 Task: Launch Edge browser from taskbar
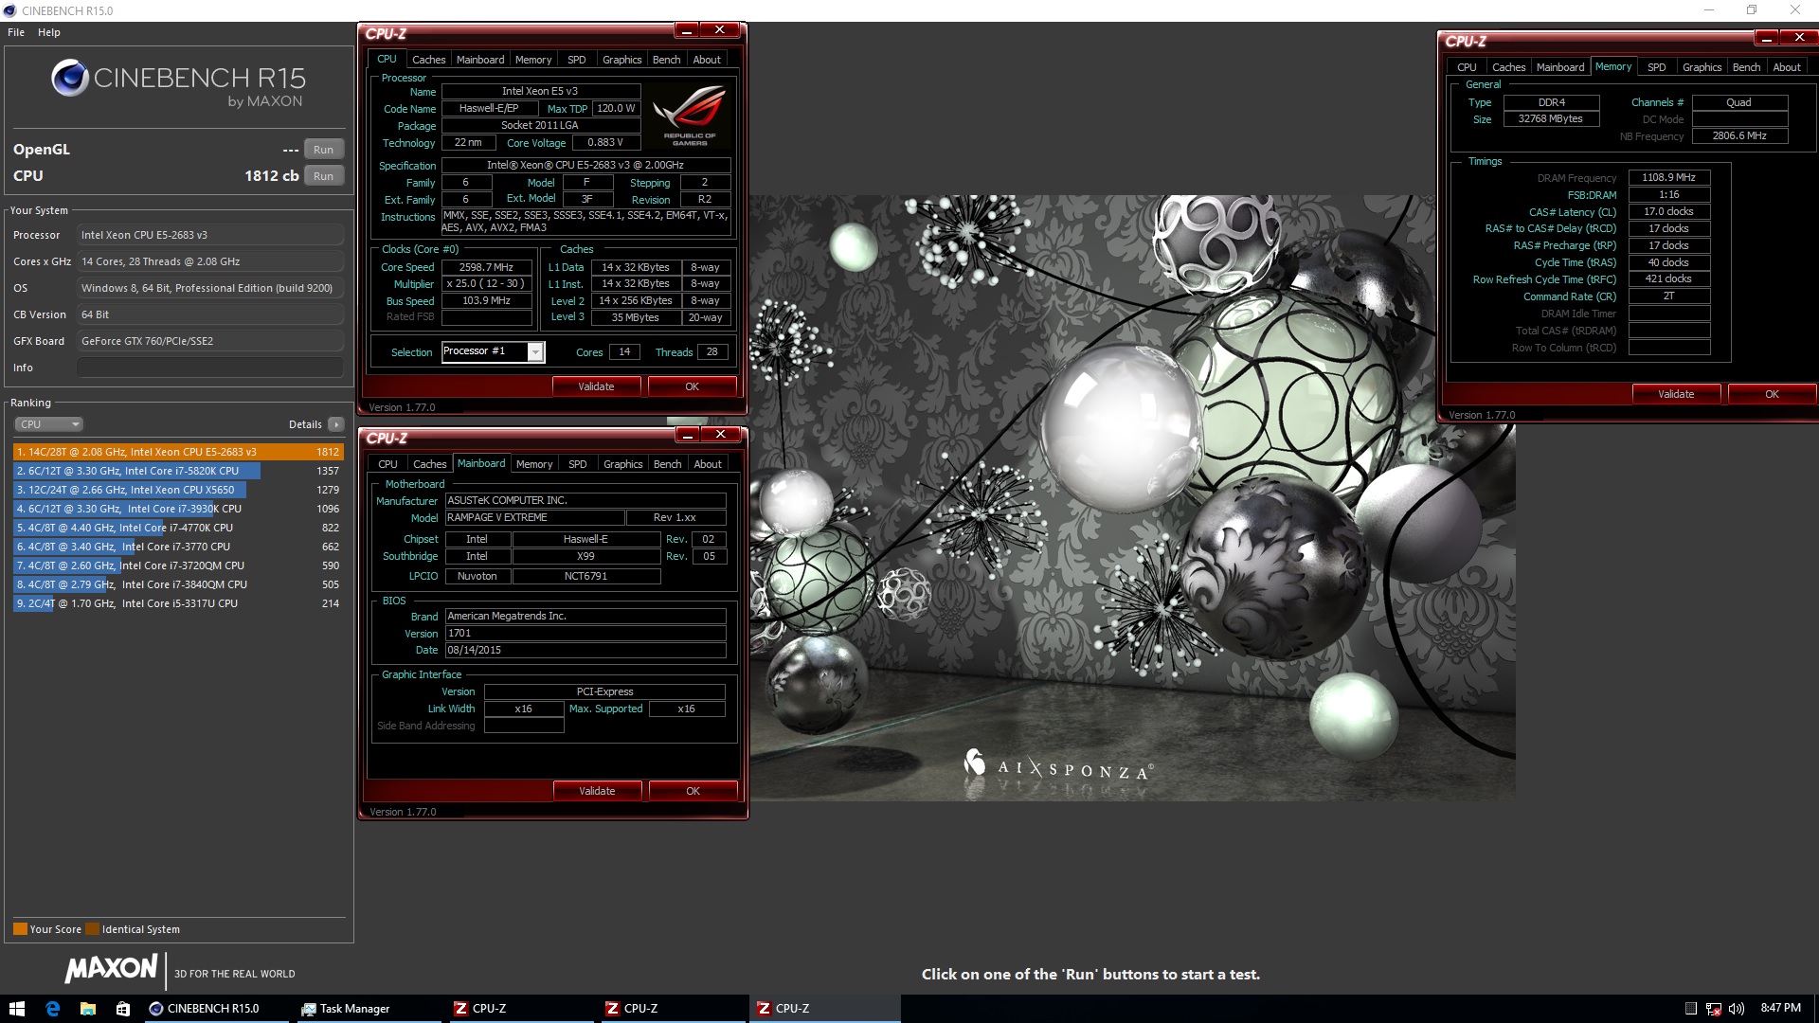[x=53, y=1009]
